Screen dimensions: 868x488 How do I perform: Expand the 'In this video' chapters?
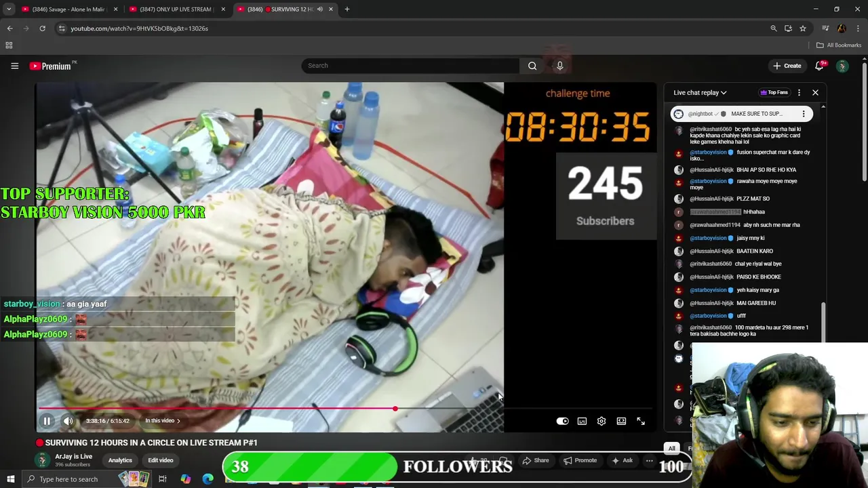pos(163,421)
